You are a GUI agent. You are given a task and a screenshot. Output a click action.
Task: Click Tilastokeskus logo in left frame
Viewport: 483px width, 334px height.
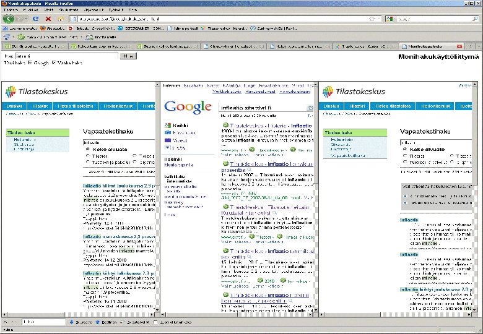coord(37,92)
